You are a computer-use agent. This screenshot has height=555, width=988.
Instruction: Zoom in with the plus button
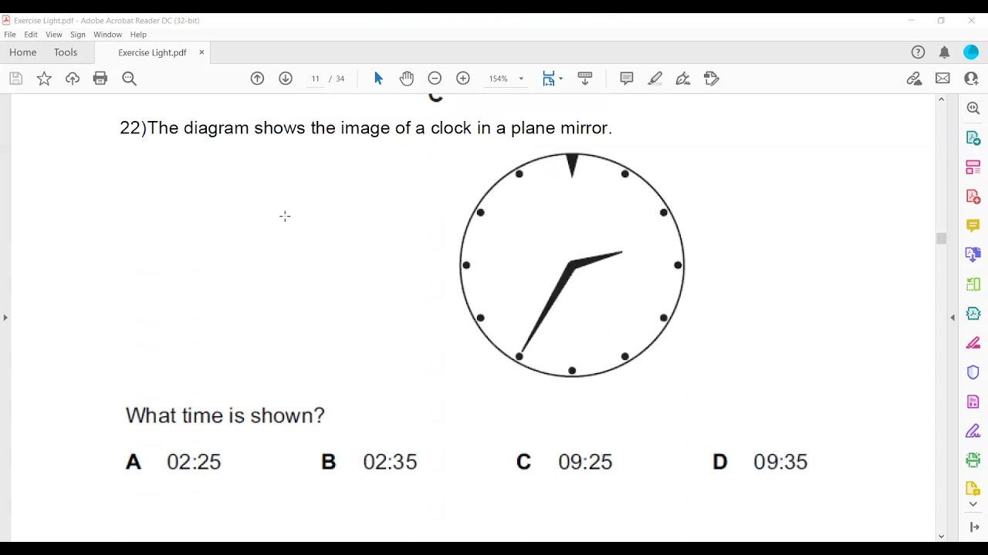coord(463,79)
